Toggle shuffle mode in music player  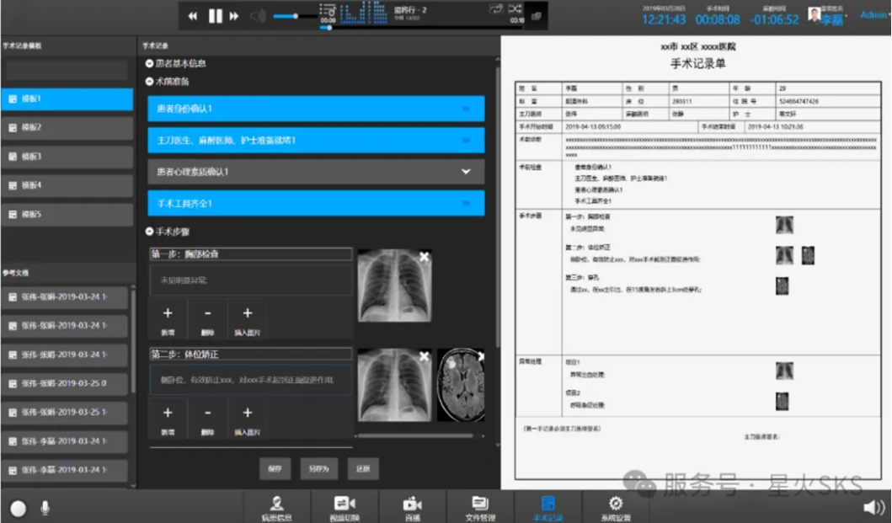515,8
